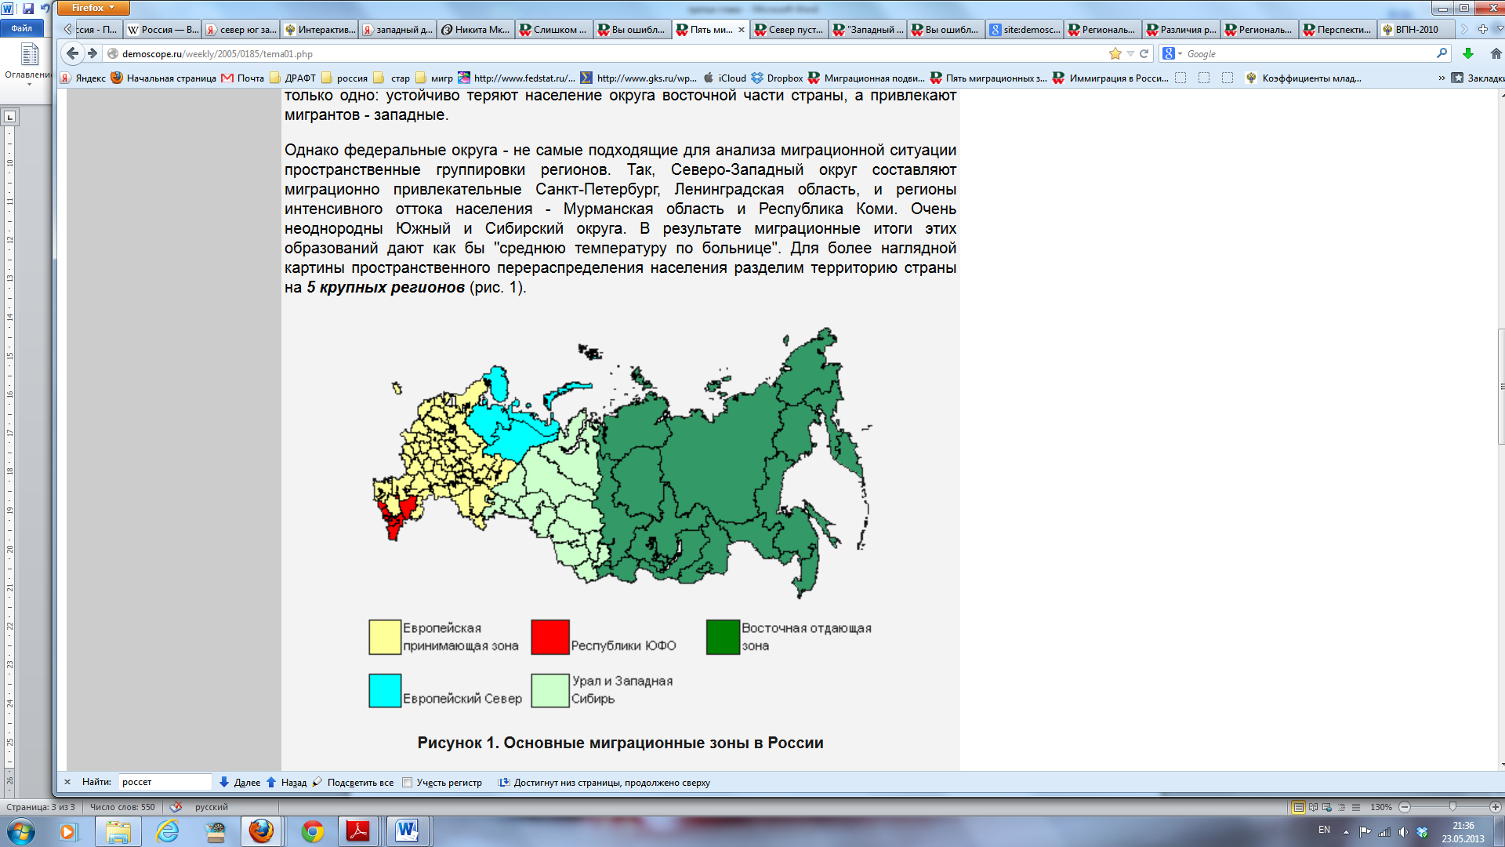The width and height of the screenshot is (1505, 847).
Task: Switch to the 'Север пуст...' tab
Action: tap(789, 30)
